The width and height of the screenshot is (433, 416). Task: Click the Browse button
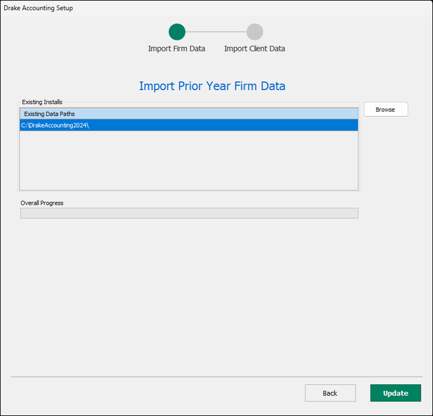pyautogui.click(x=385, y=109)
